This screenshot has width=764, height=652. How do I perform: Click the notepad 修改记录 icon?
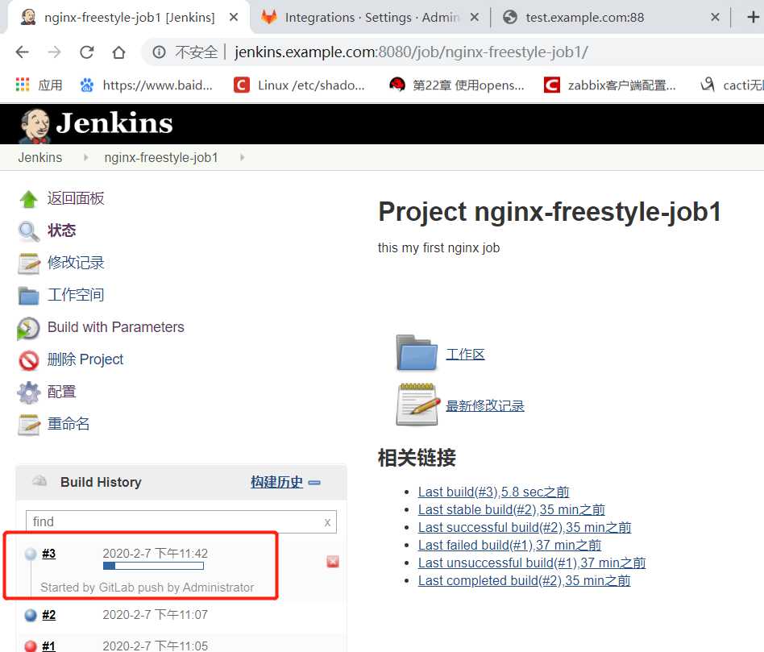pyautogui.click(x=28, y=264)
